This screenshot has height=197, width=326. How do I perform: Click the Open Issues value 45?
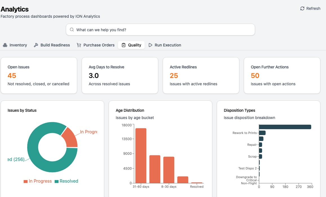tap(12, 76)
